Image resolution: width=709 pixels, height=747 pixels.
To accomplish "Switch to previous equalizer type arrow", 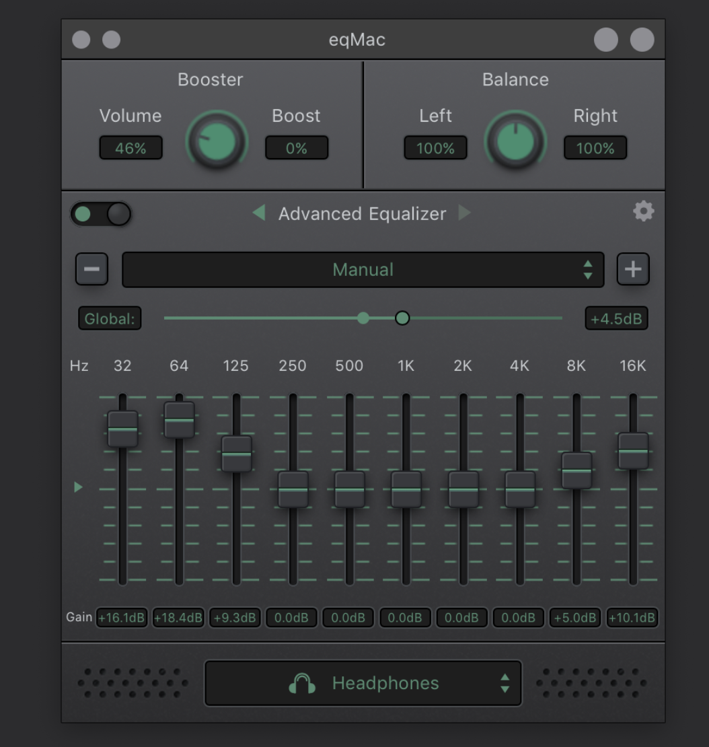I will 259,213.
